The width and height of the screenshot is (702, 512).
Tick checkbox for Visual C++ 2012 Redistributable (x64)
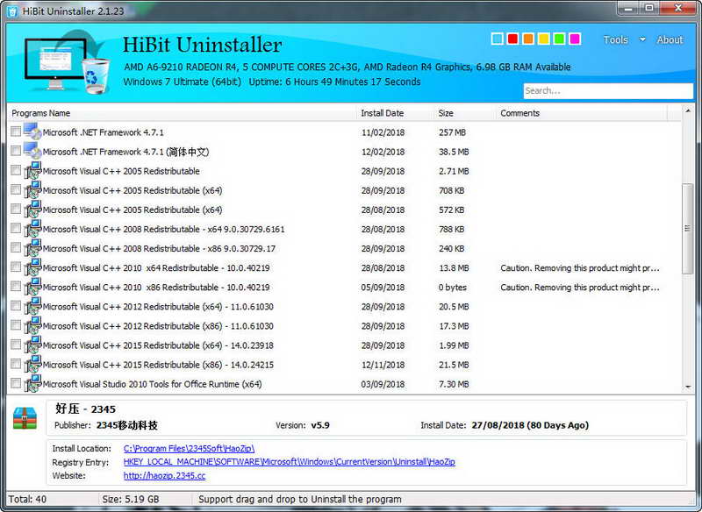click(16, 305)
